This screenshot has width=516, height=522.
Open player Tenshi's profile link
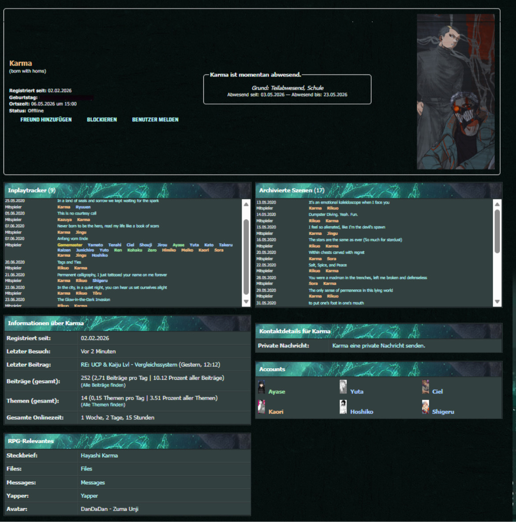click(x=115, y=245)
